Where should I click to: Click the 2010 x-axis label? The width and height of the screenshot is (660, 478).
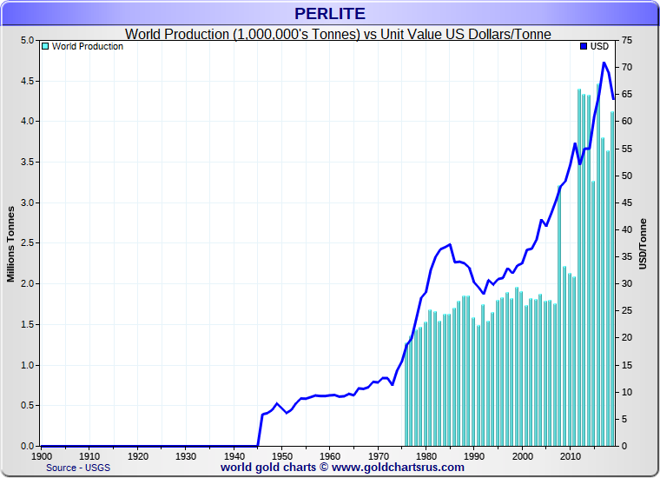coord(571,456)
